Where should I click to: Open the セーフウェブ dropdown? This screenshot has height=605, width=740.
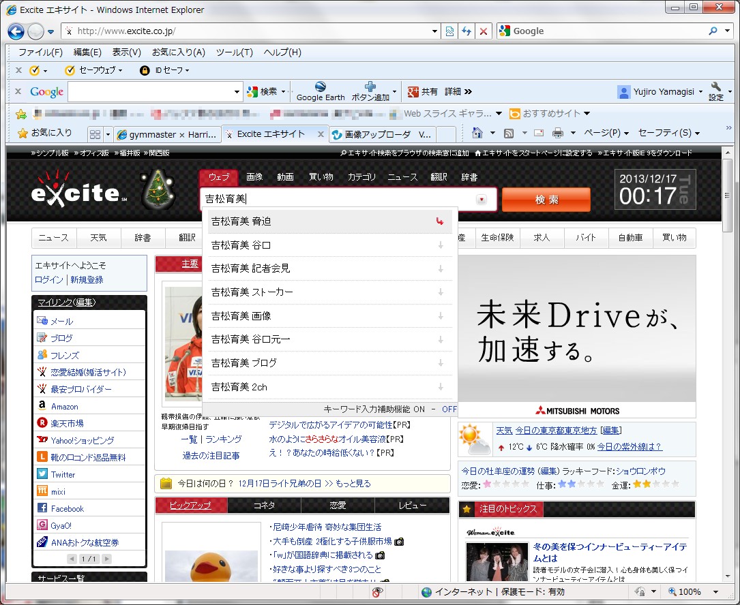pos(120,70)
